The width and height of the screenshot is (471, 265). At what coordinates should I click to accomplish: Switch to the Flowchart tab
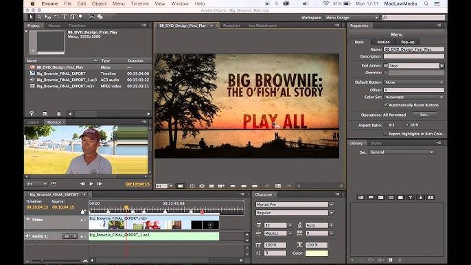231,25
